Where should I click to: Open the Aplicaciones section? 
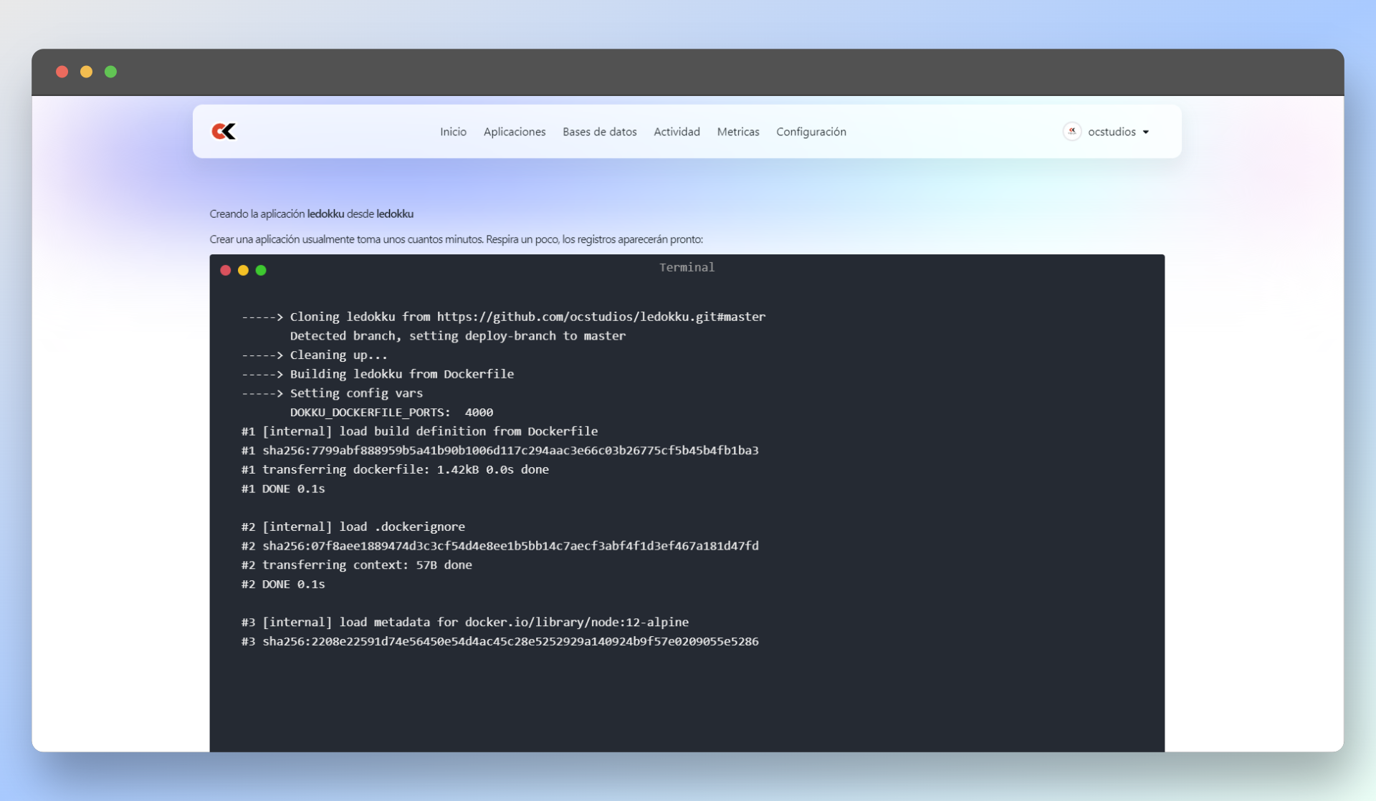(x=515, y=132)
